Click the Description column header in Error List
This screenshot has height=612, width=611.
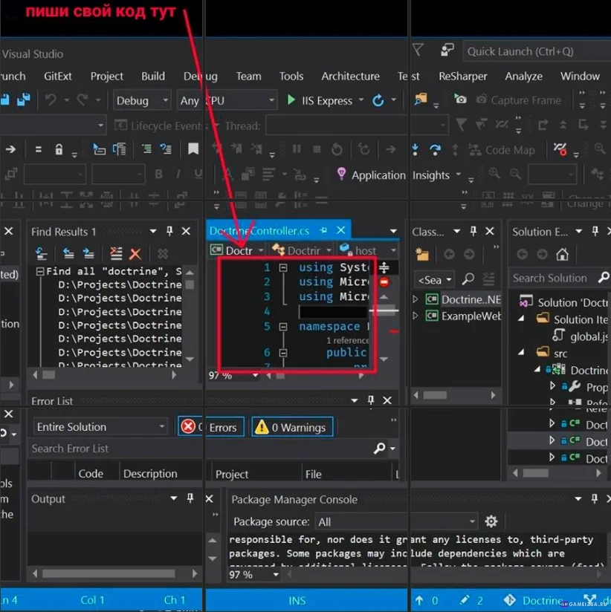150,473
